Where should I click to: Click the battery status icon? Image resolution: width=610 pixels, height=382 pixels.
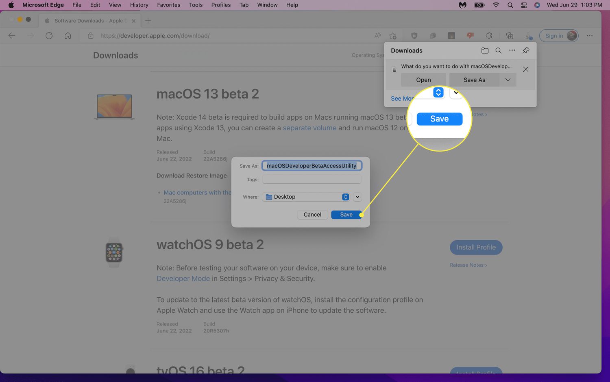point(479,5)
